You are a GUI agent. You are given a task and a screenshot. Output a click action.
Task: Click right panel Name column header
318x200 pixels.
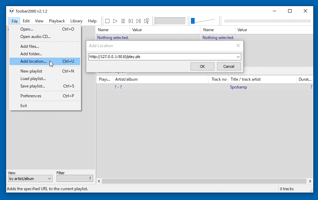218,30
